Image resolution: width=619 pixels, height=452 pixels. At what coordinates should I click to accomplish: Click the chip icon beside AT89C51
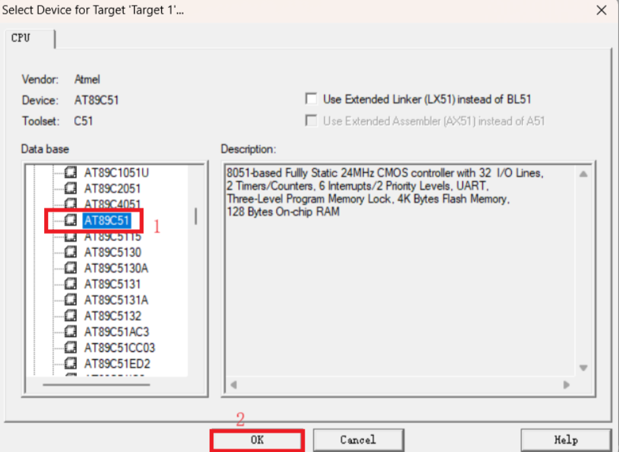[x=70, y=220]
